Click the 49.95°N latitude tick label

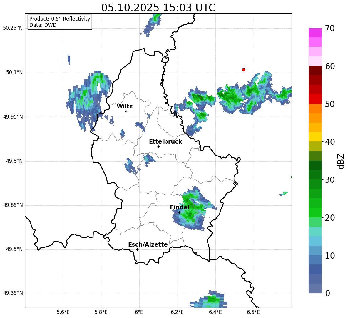click(13, 117)
